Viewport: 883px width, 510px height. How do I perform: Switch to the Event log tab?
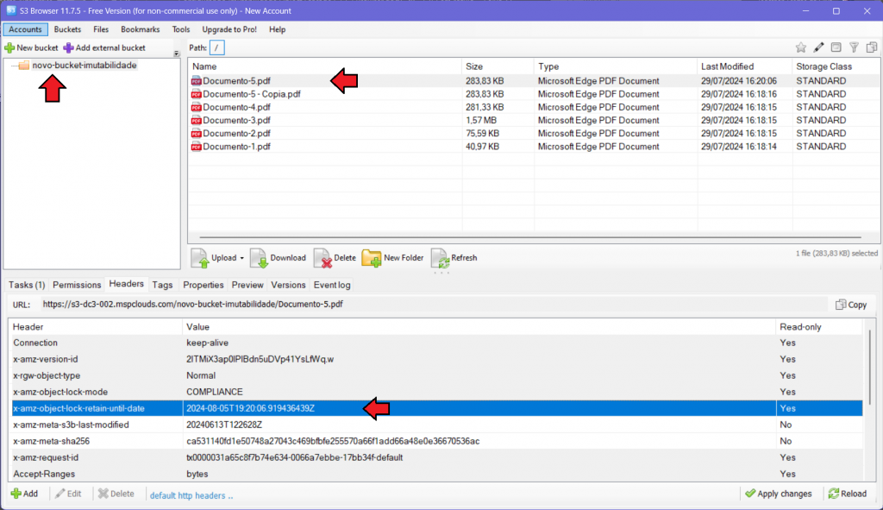click(332, 285)
